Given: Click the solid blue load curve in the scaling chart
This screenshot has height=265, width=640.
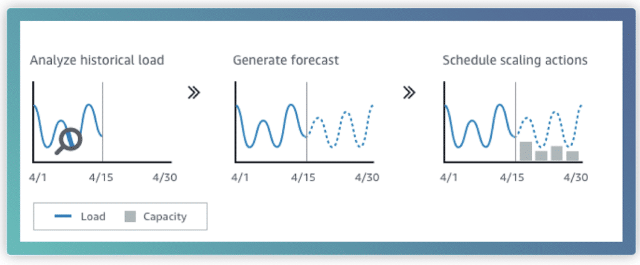Looking at the screenshot, I should pos(480,125).
